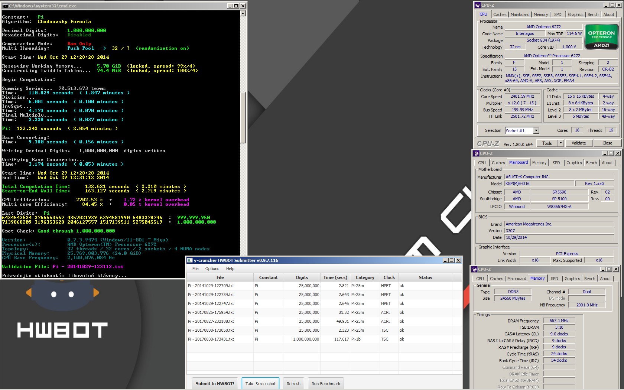Switch to Caches tab in top CPU-Z window
The height and width of the screenshot is (390, 624).
coord(500,14)
